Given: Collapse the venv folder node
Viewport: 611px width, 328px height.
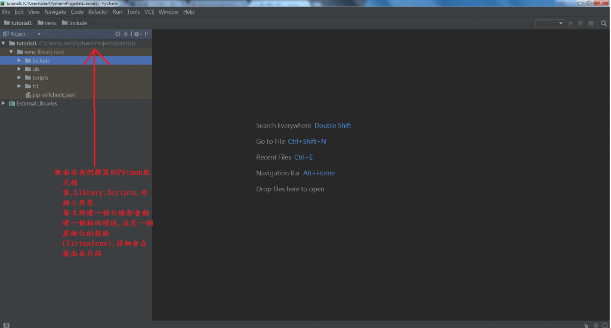Looking at the screenshot, I should (x=11, y=52).
